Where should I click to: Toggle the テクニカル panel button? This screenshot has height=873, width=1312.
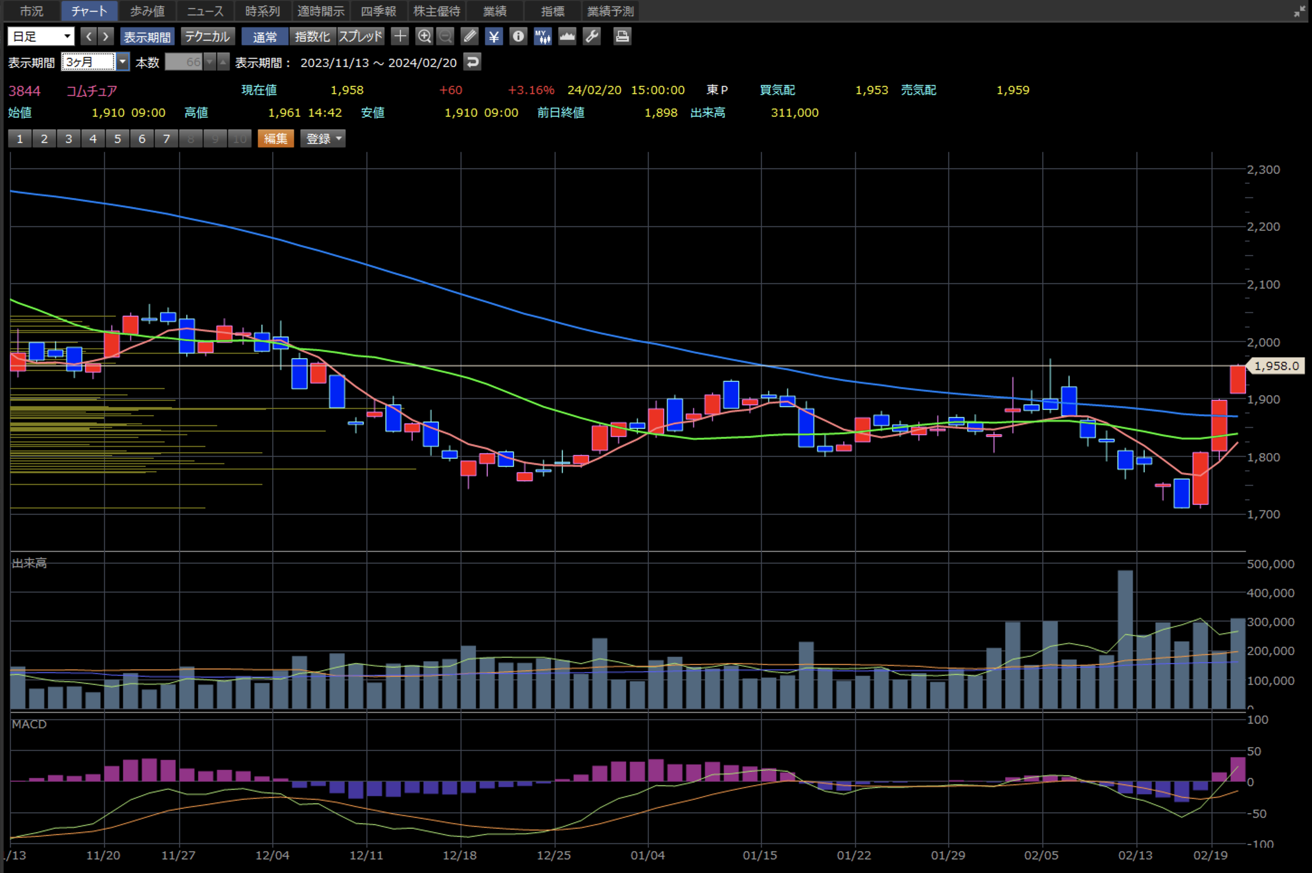coord(207,37)
